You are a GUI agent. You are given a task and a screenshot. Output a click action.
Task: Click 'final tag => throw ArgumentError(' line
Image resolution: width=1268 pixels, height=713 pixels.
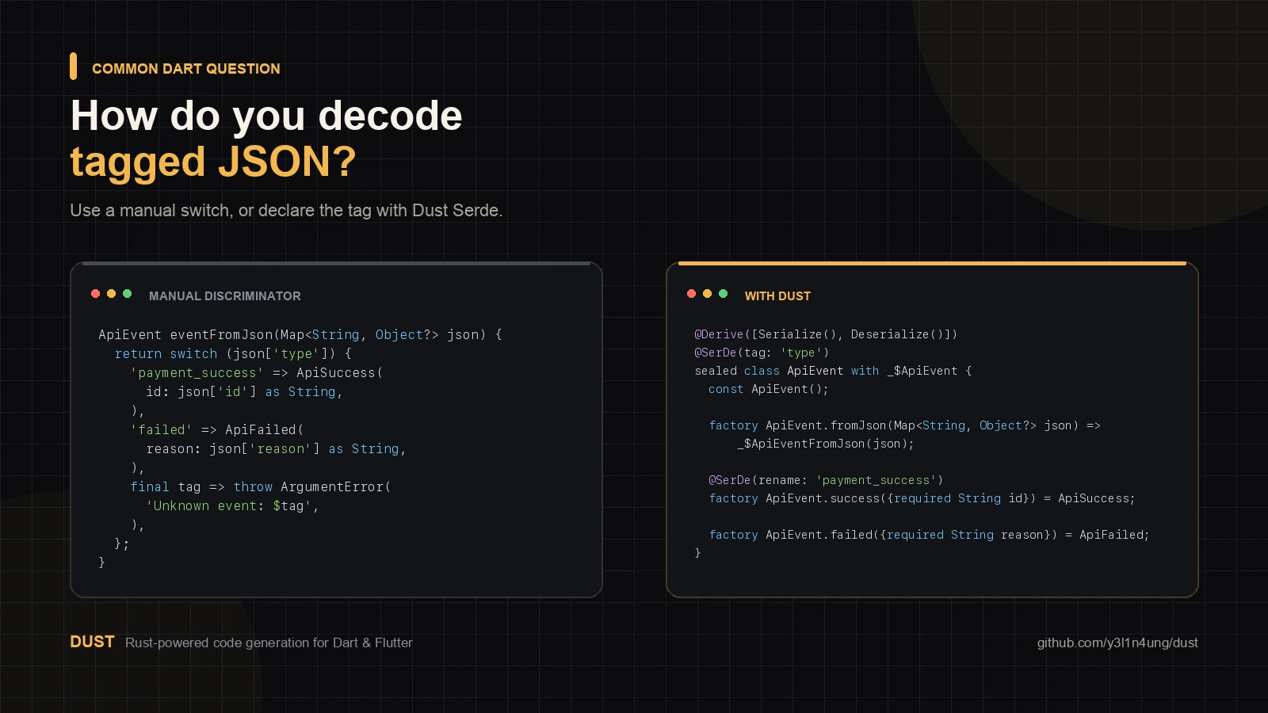[261, 487]
